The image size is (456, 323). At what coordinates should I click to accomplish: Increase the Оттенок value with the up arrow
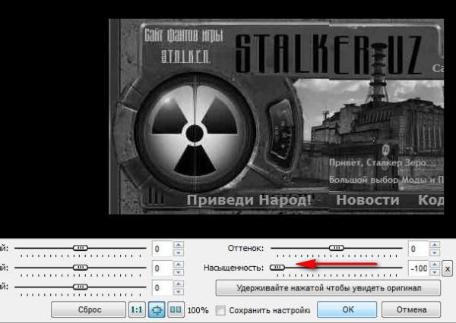tap(435, 245)
